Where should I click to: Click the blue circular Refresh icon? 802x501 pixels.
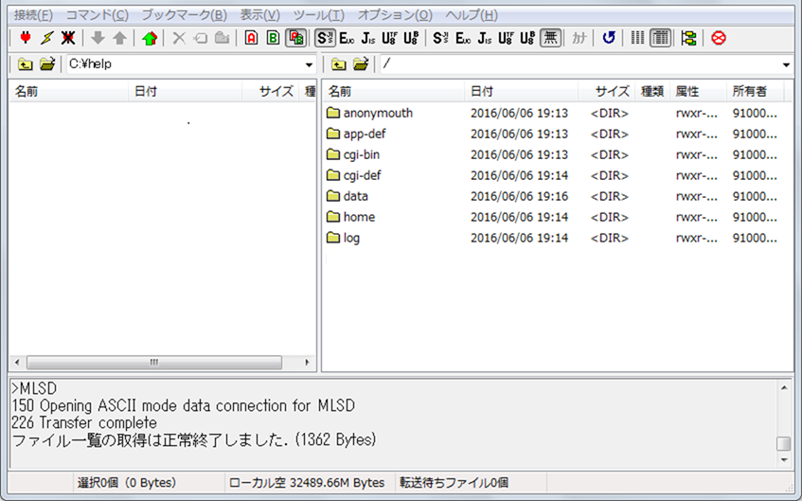[x=608, y=38]
